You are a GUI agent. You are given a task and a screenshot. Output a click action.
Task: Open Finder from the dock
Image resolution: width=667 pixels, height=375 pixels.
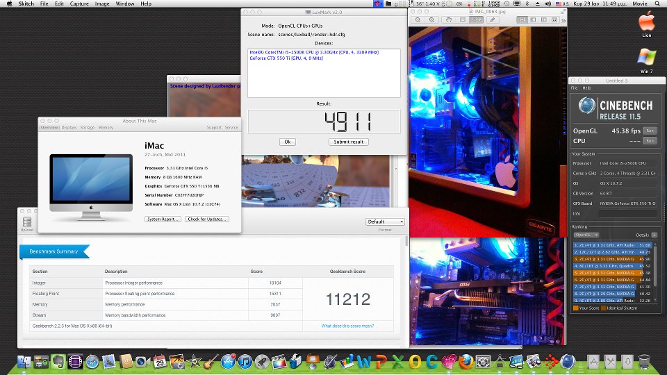pos(24,361)
